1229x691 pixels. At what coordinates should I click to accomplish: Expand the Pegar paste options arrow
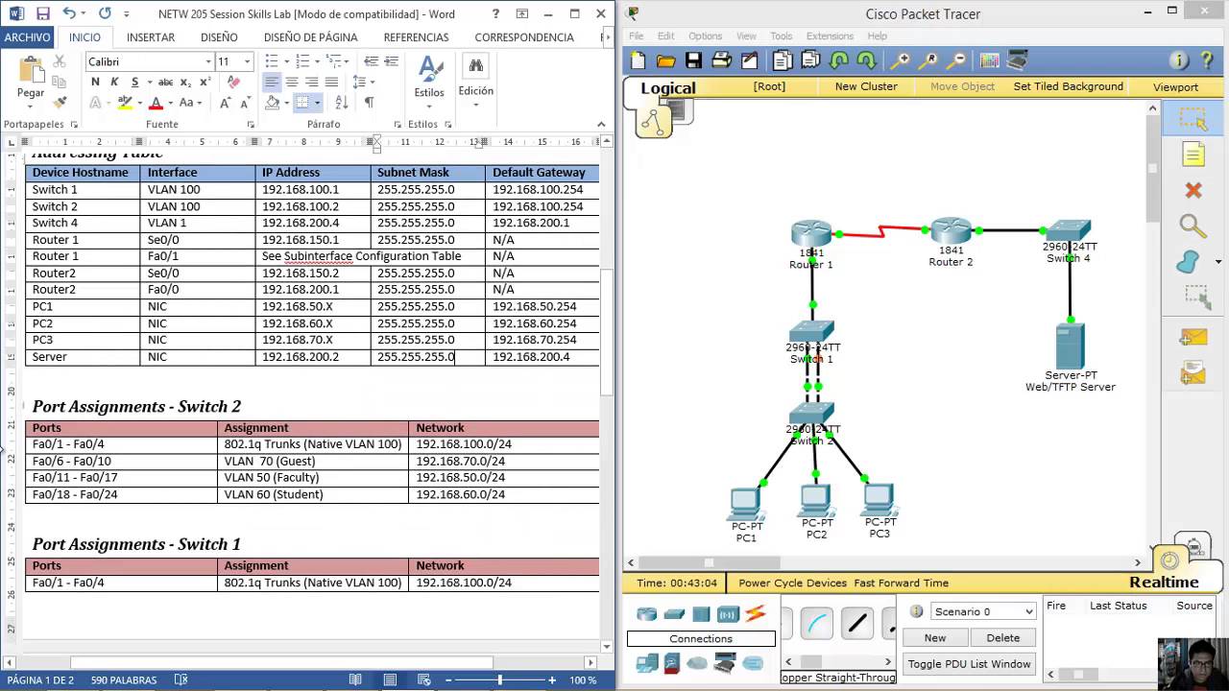pos(31,106)
